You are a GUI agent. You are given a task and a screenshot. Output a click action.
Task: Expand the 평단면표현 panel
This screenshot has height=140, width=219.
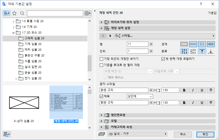[x=102, y=115]
